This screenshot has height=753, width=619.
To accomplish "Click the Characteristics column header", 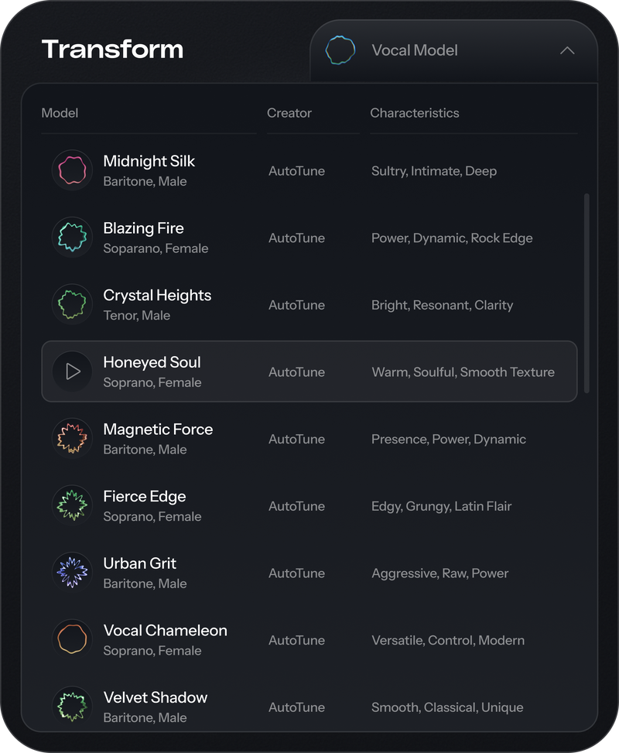I will click(415, 112).
